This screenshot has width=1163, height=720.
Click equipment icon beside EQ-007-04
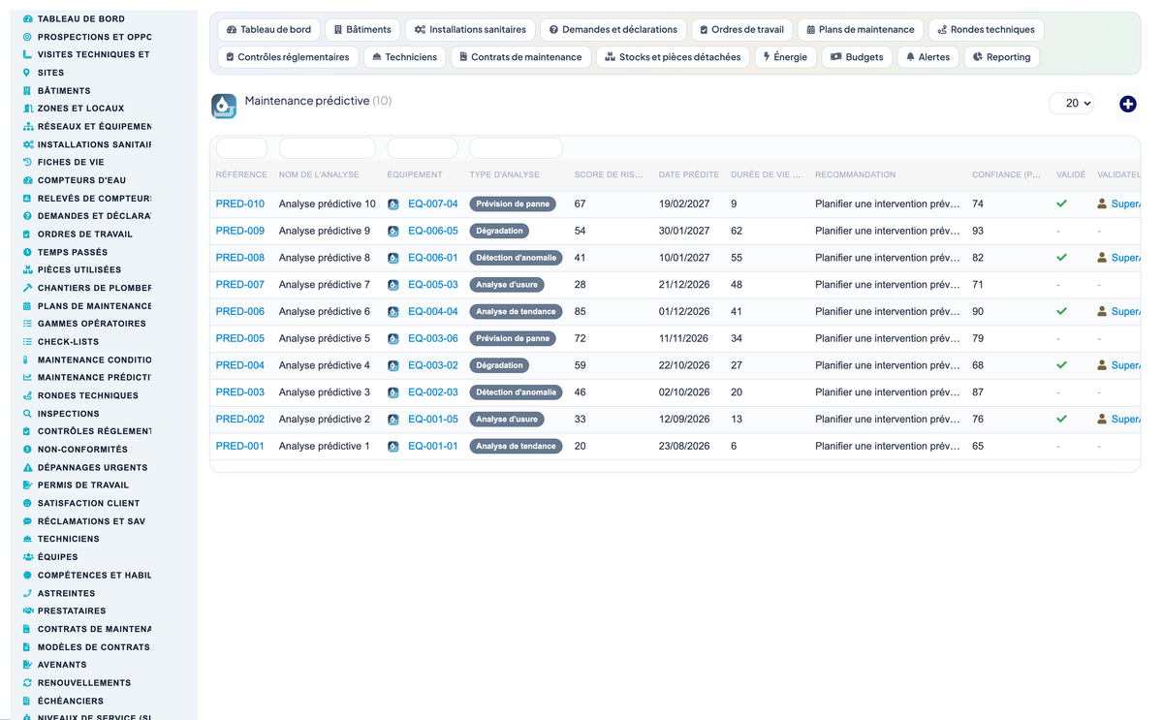[393, 204]
